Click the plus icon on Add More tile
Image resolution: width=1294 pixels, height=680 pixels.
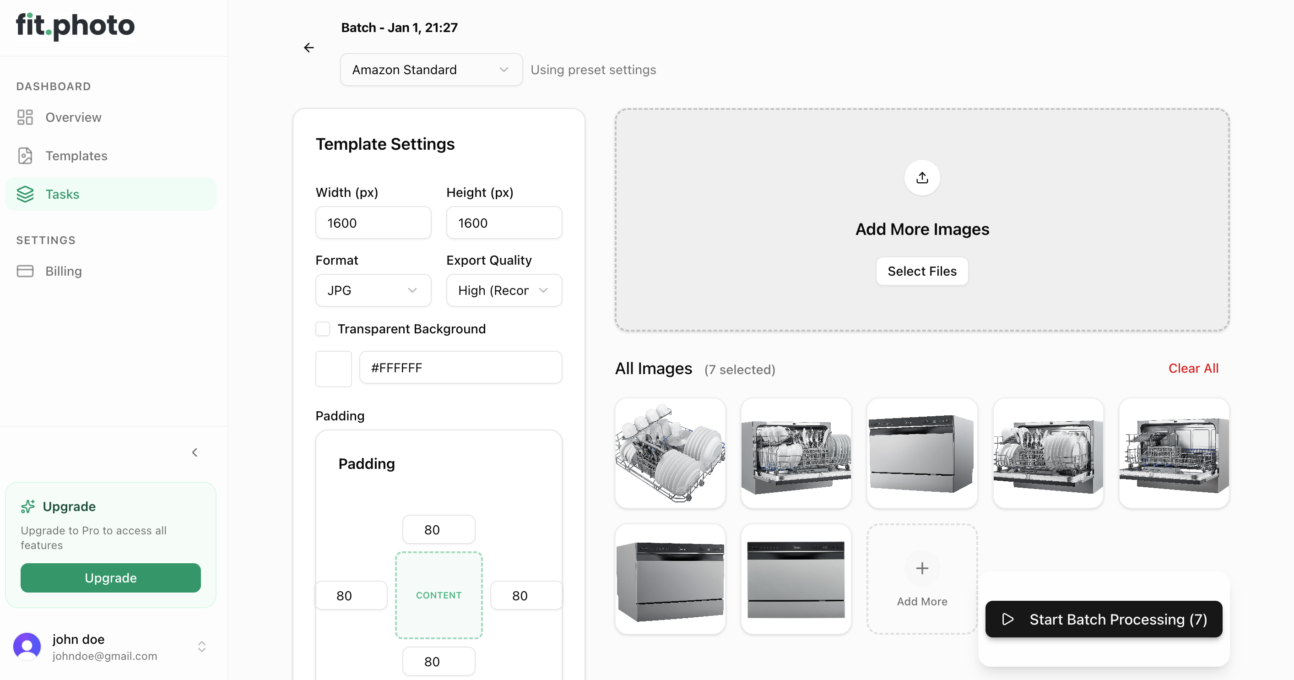click(x=922, y=568)
